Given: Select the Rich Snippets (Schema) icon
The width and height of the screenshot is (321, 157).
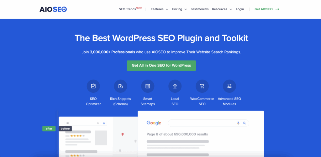Looking at the screenshot, I should click(120, 86).
